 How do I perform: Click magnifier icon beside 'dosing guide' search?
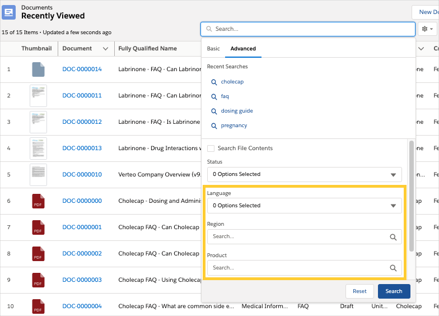click(x=214, y=111)
